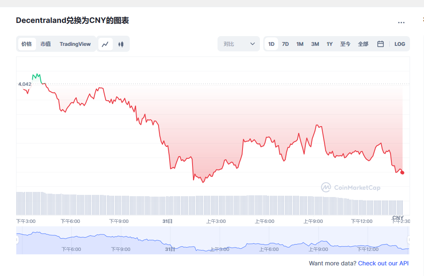Expand the 对比 selector chevron
Image resolution: width=424 pixels, height=276 pixels.
pyautogui.click(x=253, y=44)
